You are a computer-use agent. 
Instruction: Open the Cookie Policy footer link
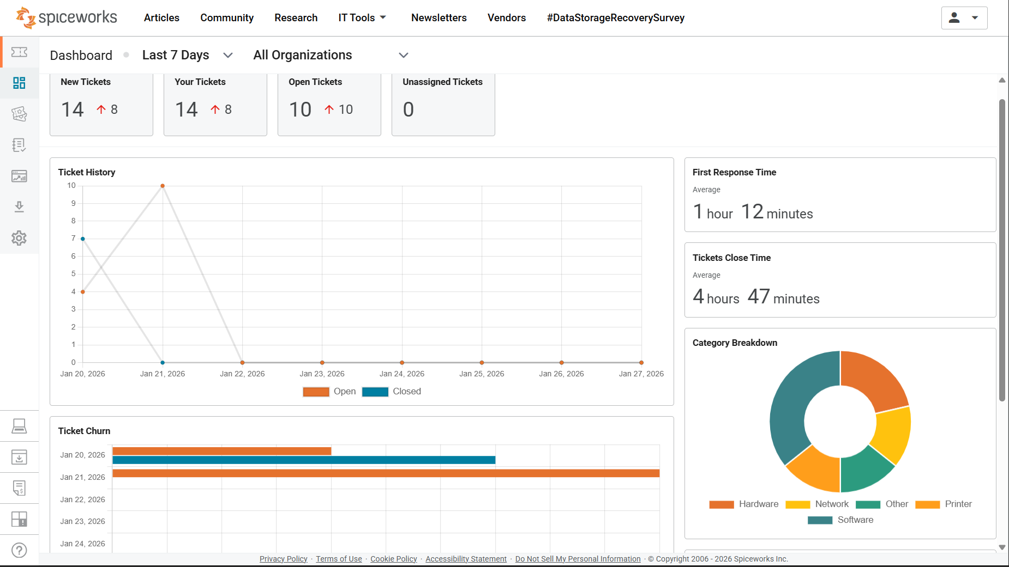point(393,559)
